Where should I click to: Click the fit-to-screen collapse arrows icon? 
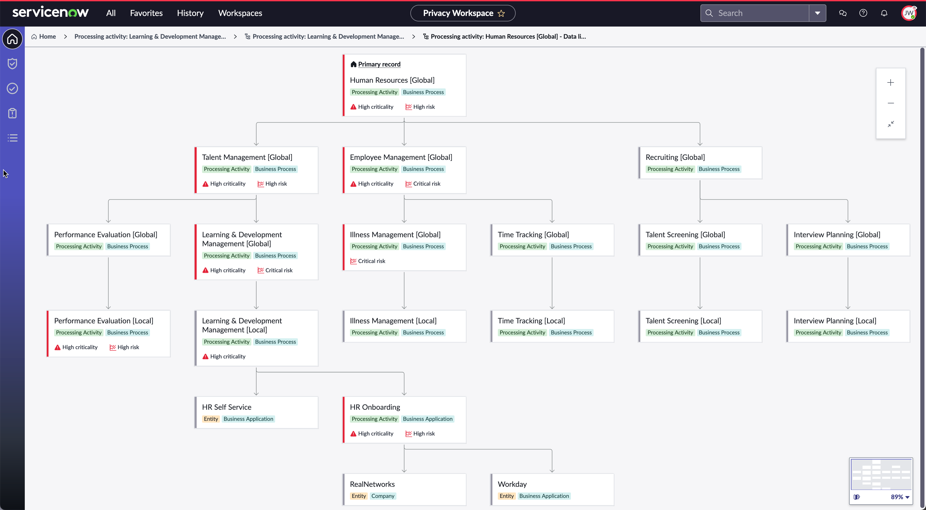[x=890, y=124]
